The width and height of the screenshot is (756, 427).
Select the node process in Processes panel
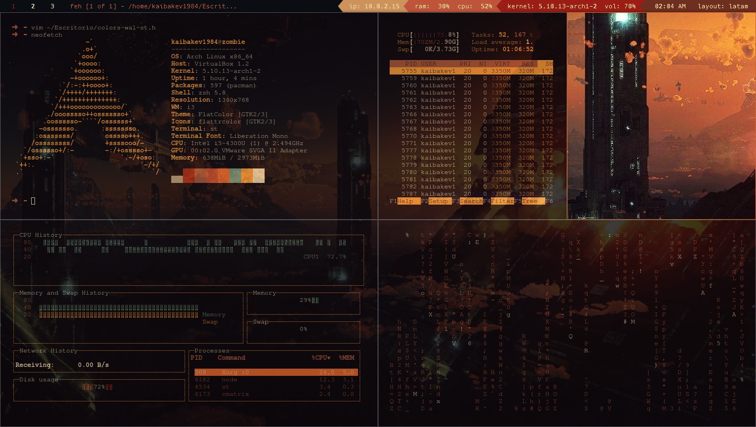click(x=275, y=380)
